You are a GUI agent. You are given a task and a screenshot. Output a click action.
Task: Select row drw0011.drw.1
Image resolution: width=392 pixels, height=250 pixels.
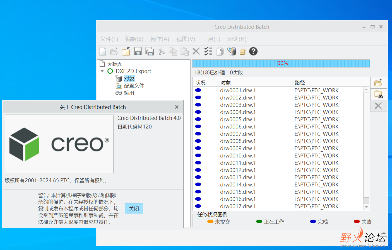(278, 163)
